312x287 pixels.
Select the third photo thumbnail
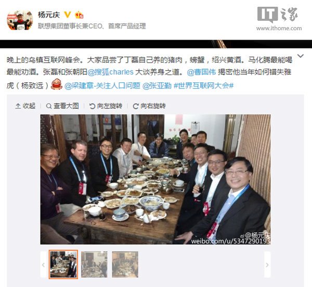point(125,264)
